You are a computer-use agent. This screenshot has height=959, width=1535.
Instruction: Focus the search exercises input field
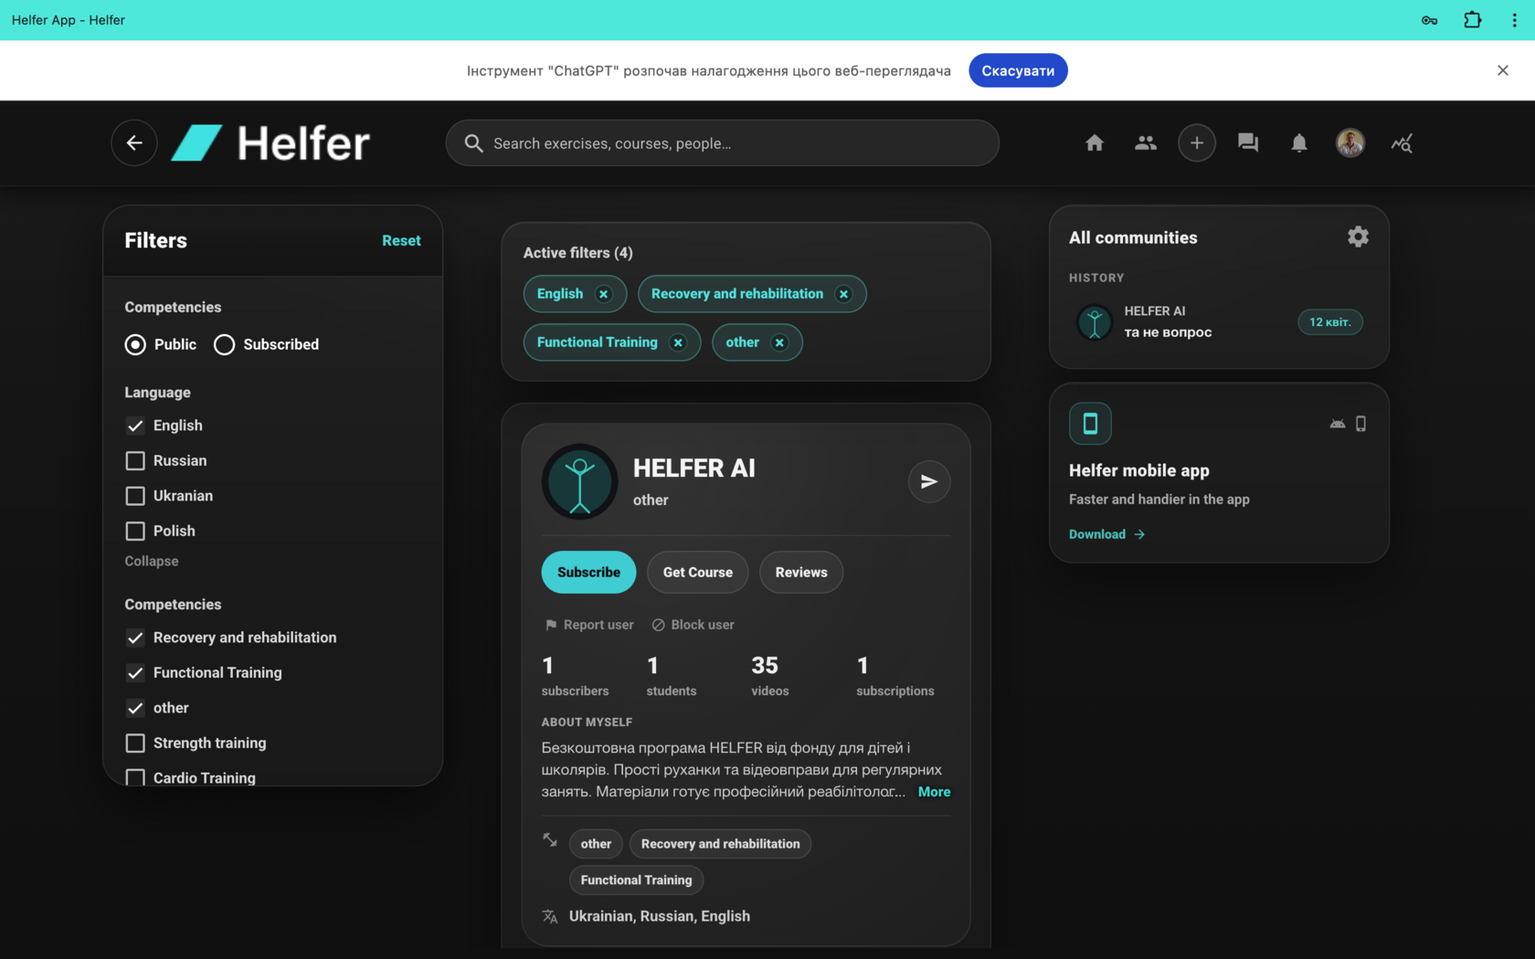(722, 142)
